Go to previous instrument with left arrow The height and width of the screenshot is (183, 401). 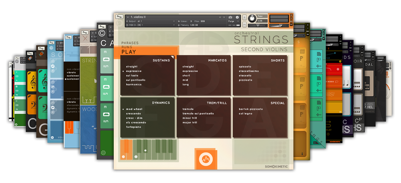coord(220,17)
